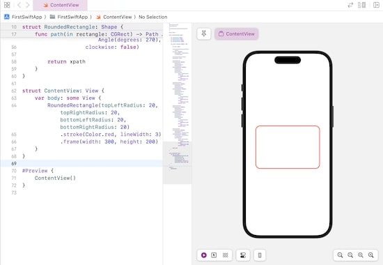Select the red rounded rectangle in preview
The image size is (383, 265).
pos(288,147)
